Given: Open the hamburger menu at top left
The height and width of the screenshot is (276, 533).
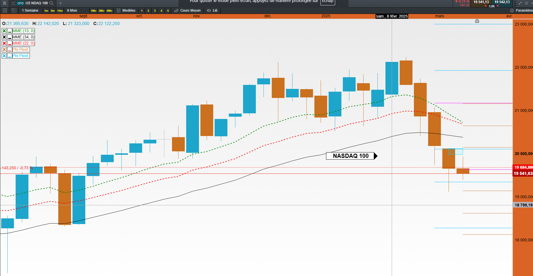Looking at the screenshot, I should pos(4,3).
